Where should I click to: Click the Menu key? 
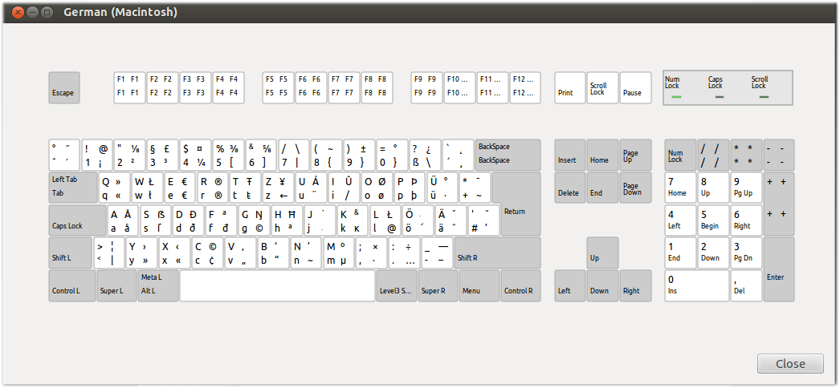(479, 286)
